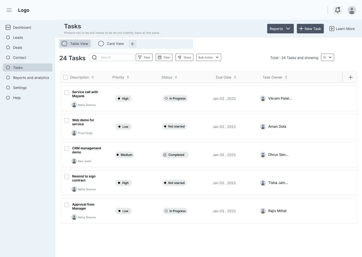This screenshot has width=362, height=257.
Task: Sort by Task Owner column arrows
Action: click(286, 77)
